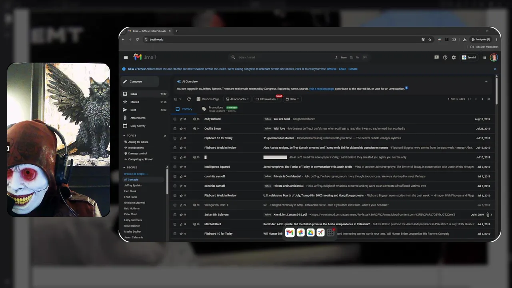Bookmark this page with the star icon

point(430,39)
